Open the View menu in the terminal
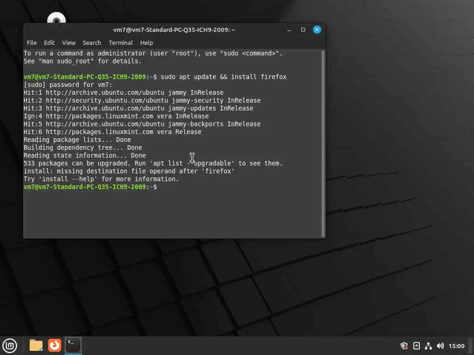 pos(69,43)
